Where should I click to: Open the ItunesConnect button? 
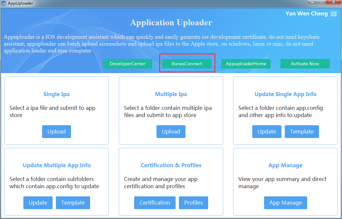click(x=187, y=64)
